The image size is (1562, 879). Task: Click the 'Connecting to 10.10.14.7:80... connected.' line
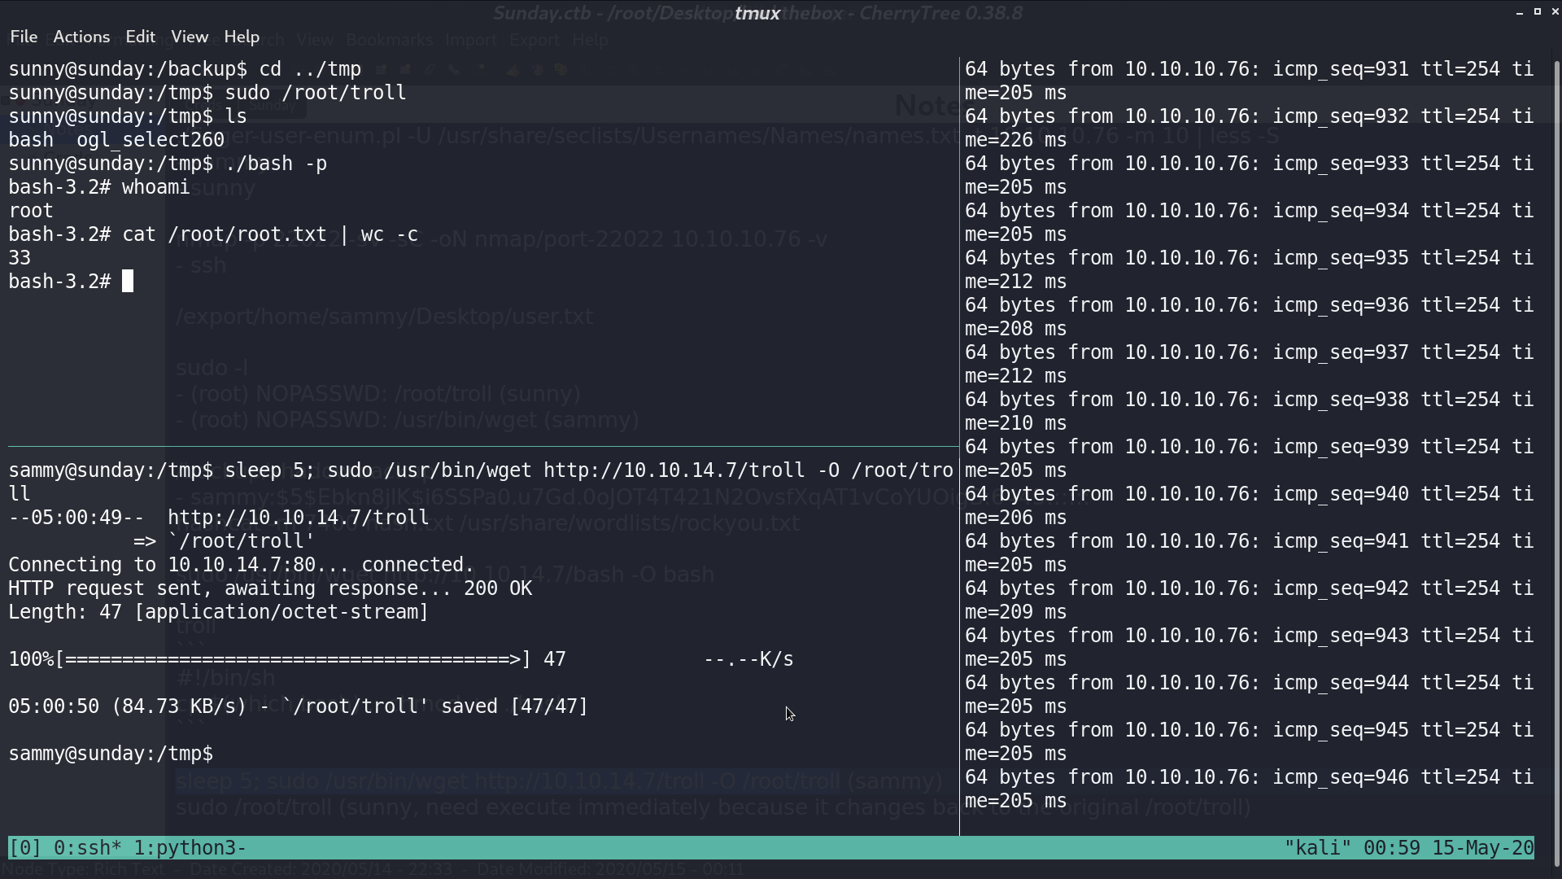click(242, 565)
